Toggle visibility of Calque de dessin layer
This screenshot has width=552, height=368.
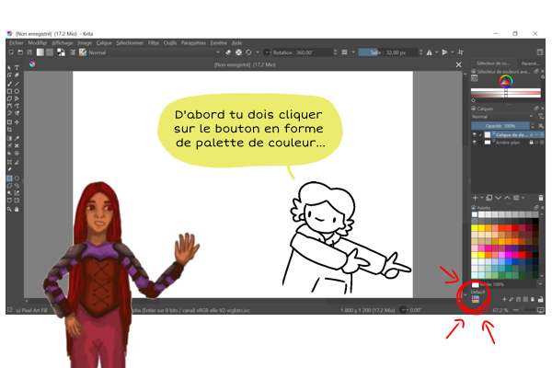(476, 134)
